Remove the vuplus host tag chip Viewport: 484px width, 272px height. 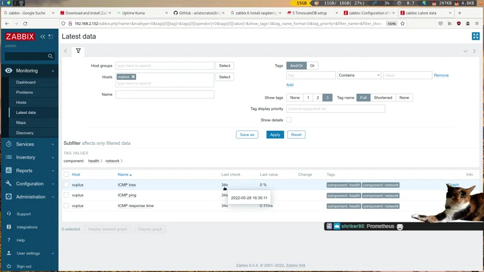(x=133, y=77)
